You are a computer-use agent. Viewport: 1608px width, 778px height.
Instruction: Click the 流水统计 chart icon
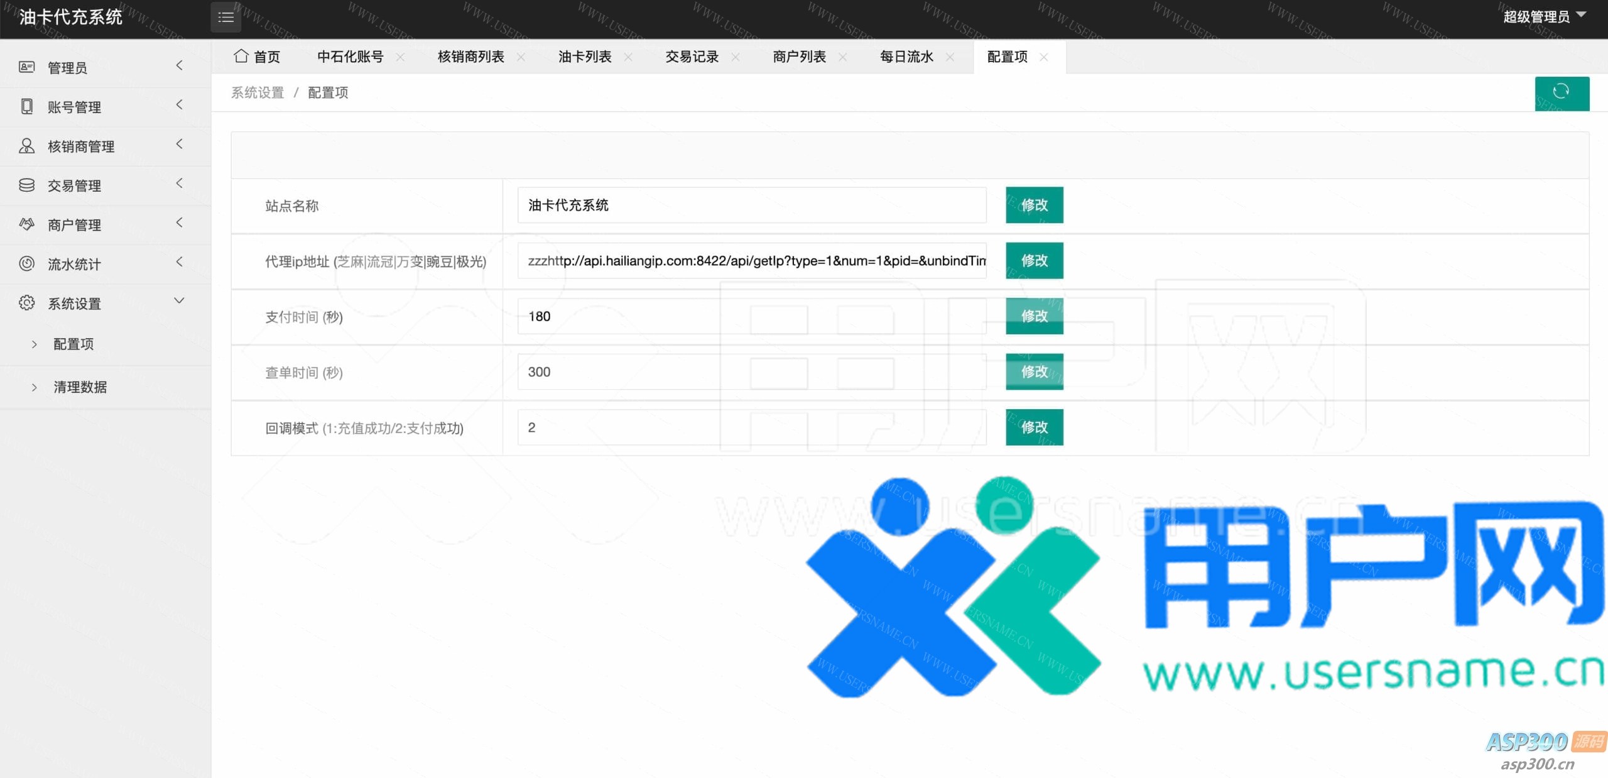point(26,264)
